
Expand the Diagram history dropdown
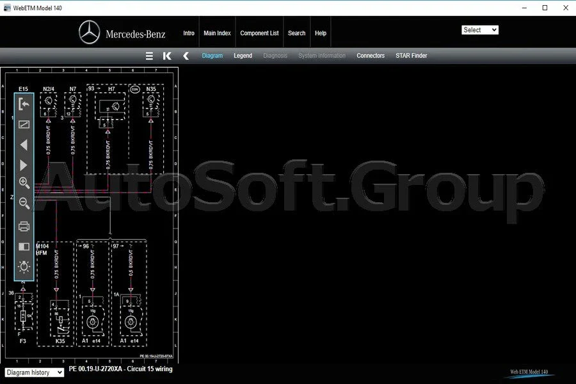point(35,372)
